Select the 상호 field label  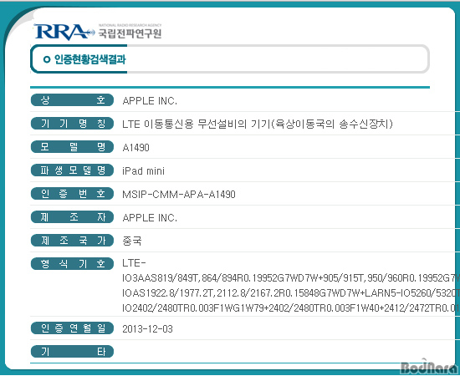tap(72, 100)
